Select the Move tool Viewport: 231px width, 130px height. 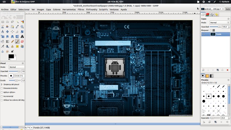[x=8, y=31]
